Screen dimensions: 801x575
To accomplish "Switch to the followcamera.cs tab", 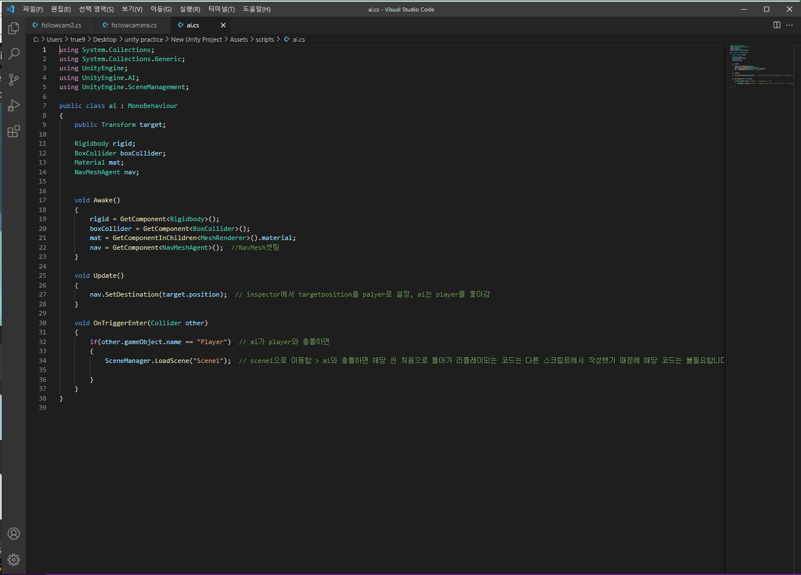I will tap(134, 25).
